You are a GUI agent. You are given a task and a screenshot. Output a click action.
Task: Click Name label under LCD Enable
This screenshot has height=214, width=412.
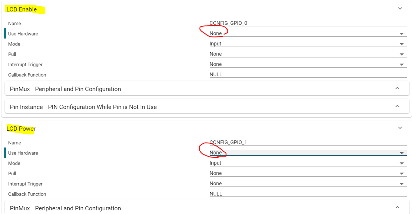[x=14, y=23]
